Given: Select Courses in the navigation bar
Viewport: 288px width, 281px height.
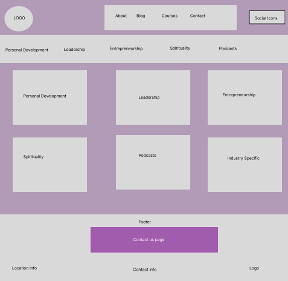Looking at the screenshot, I should click(170, 16).
